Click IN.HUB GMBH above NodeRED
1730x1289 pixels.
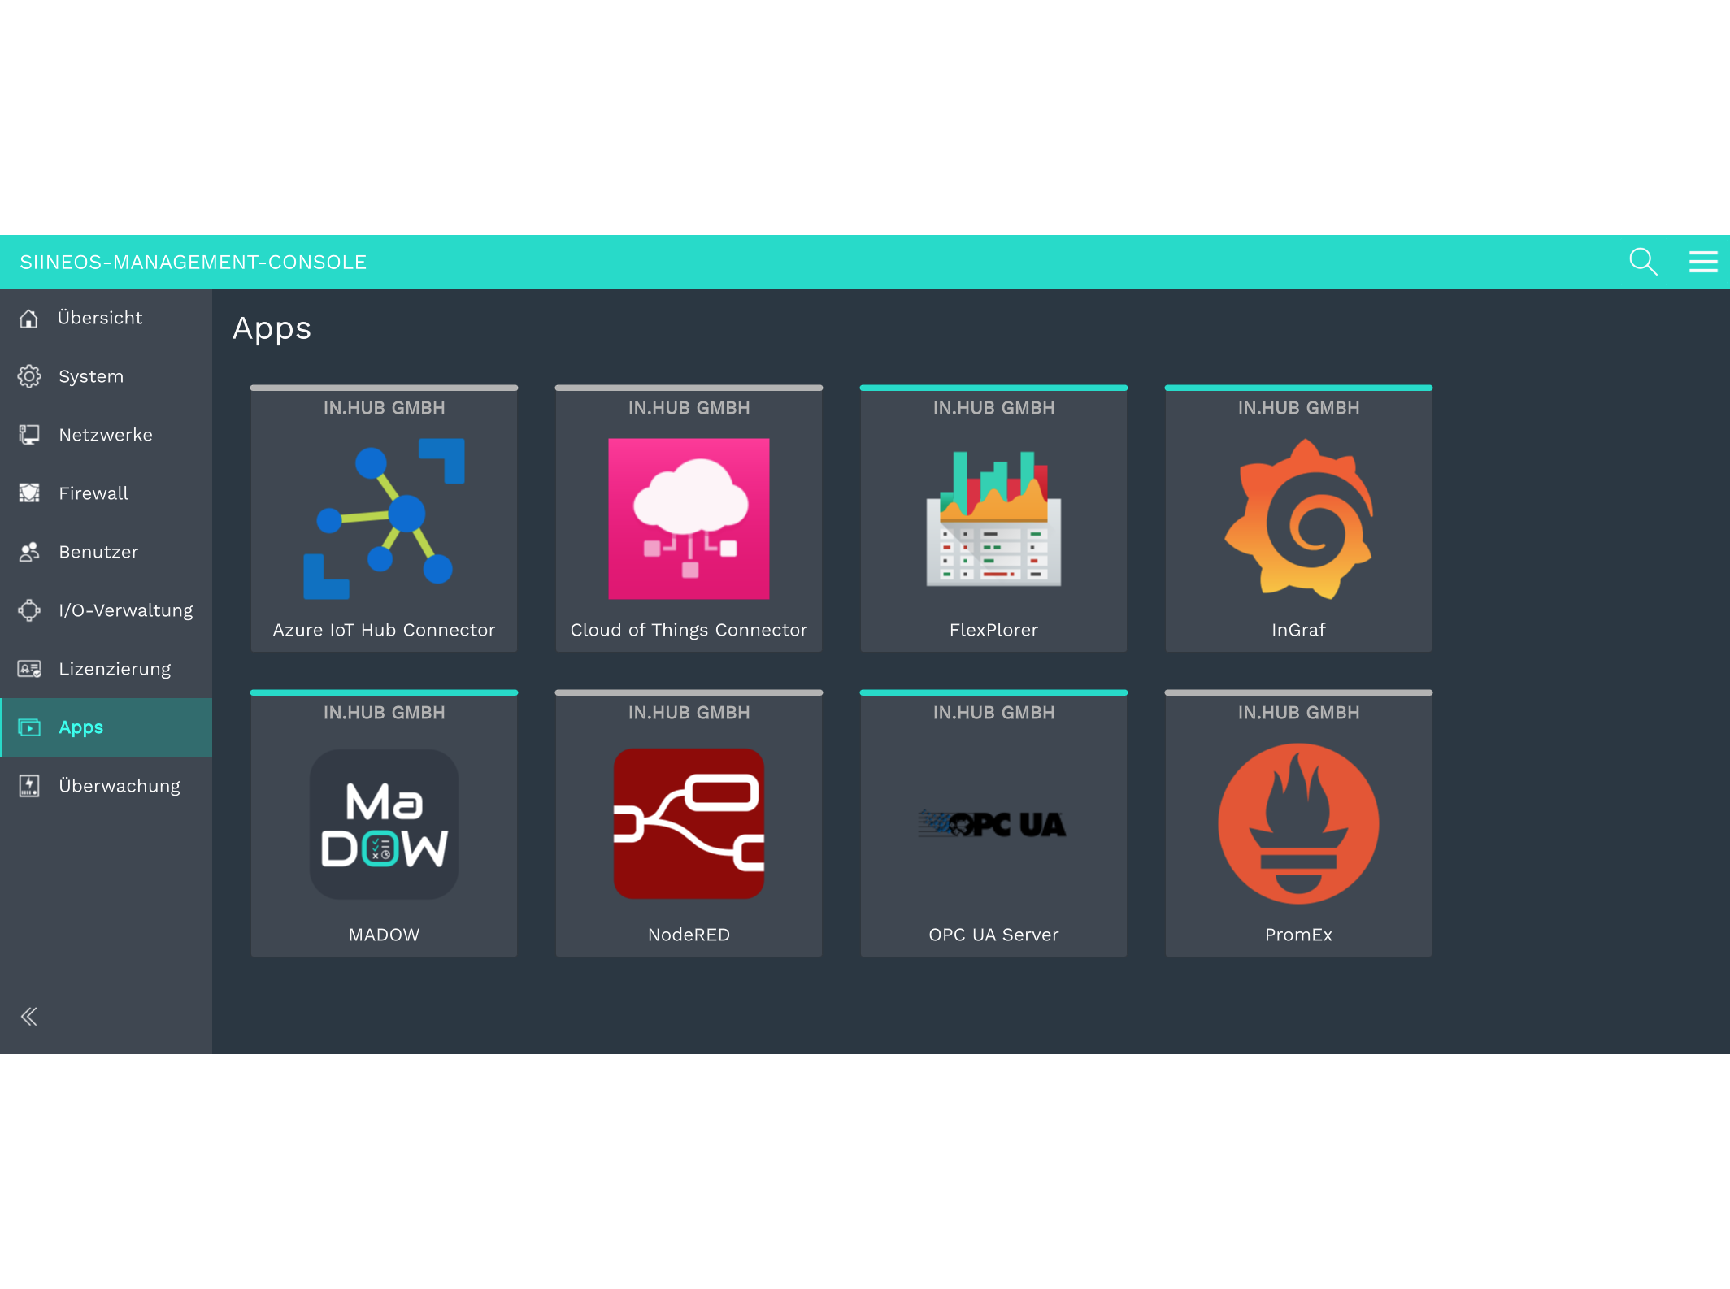click(689, 713)
